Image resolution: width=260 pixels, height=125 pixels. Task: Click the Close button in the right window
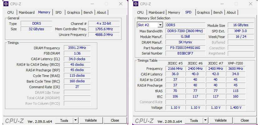(245, 121)
